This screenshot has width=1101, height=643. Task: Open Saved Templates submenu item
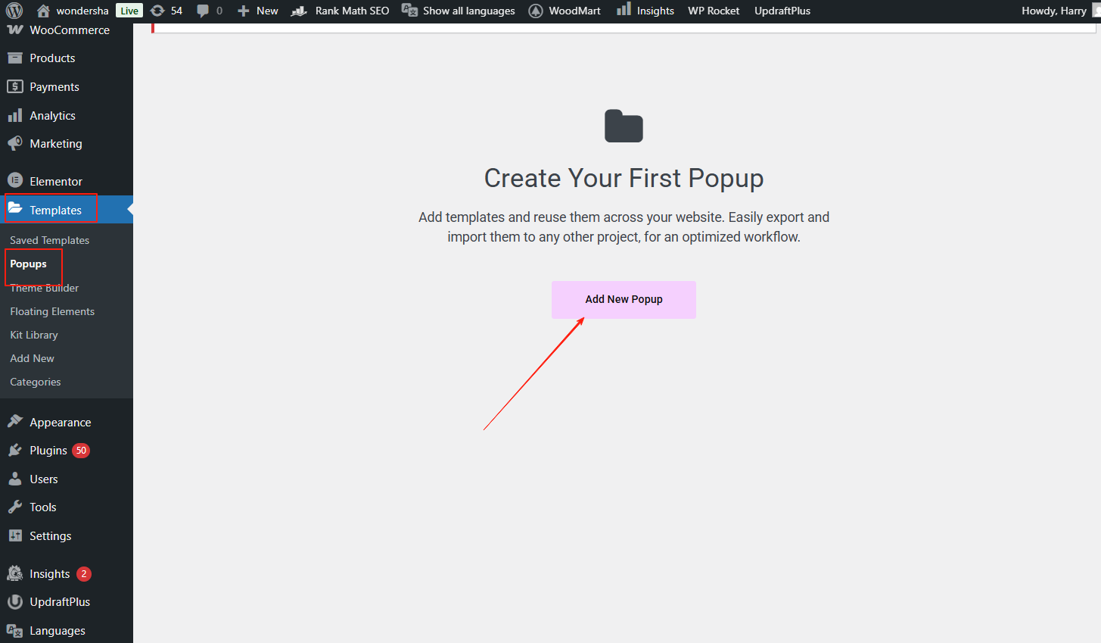(49, 240)
